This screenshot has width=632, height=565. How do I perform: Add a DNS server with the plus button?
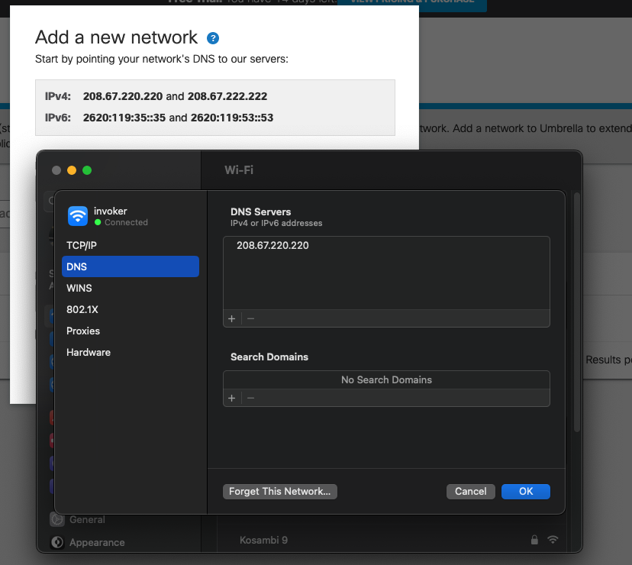pos(232,318)
